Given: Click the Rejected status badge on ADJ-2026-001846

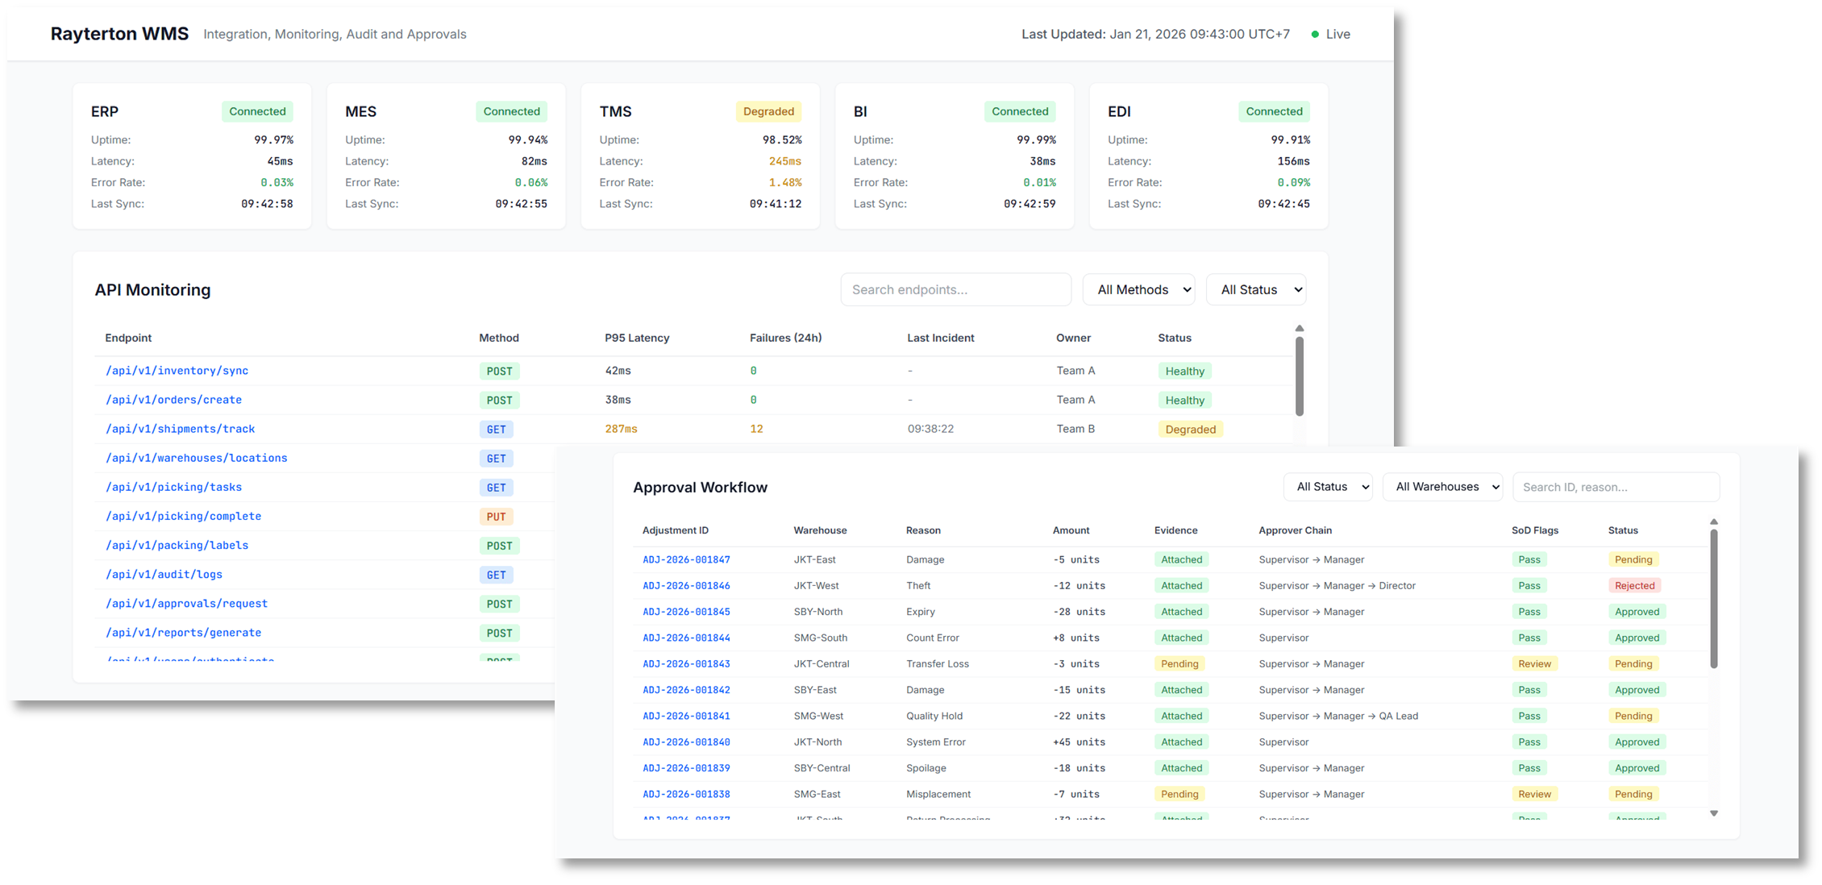Looking at the screenshot, I should (x=1634, y=585).
